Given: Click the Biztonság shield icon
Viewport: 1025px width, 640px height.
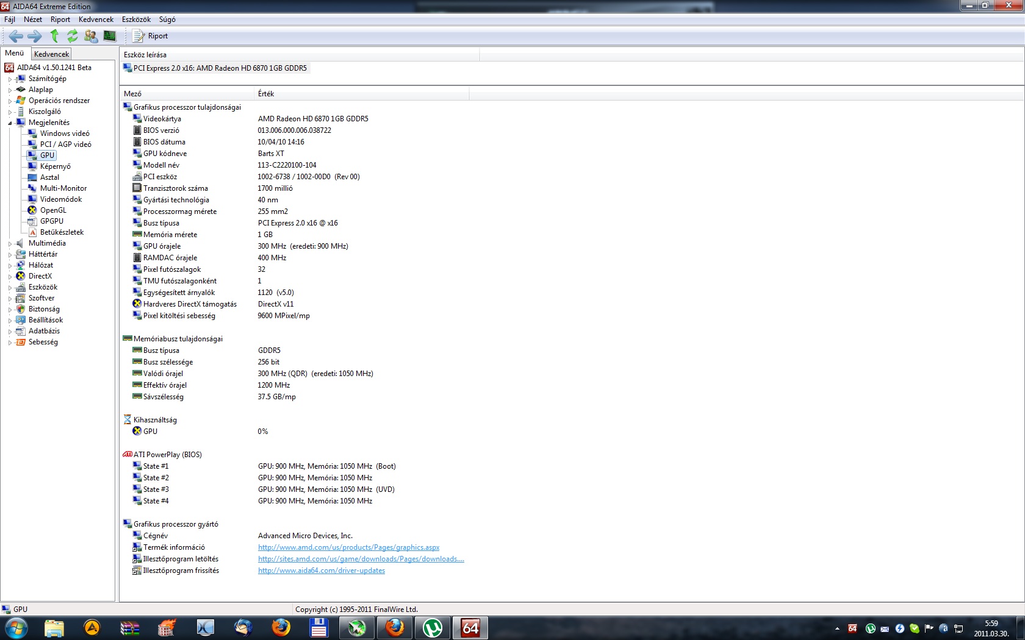Looking at the screenshot, I should pyautogui.click(x=21, y=309).
